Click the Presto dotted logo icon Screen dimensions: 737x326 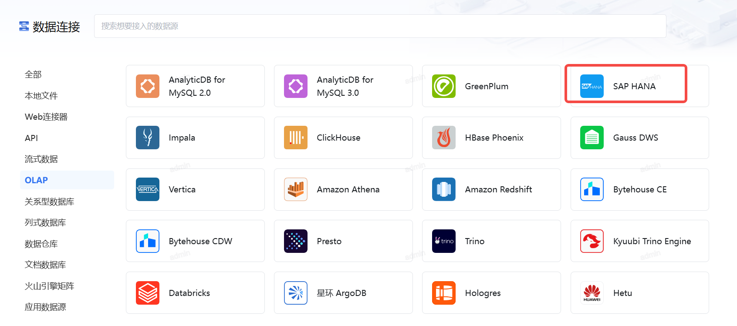(295, 241)
